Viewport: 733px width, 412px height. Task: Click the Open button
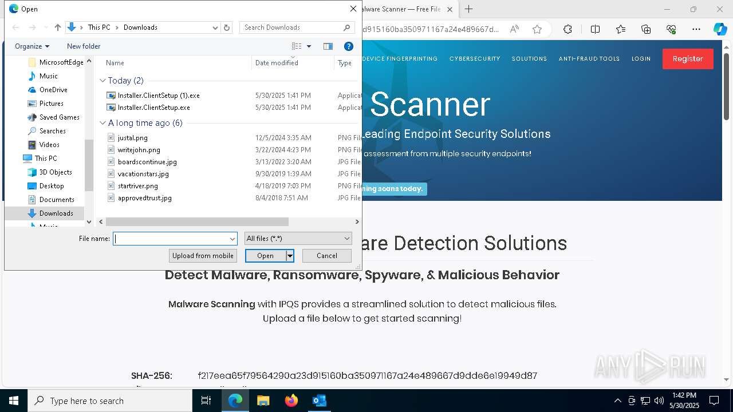[266, 256]
